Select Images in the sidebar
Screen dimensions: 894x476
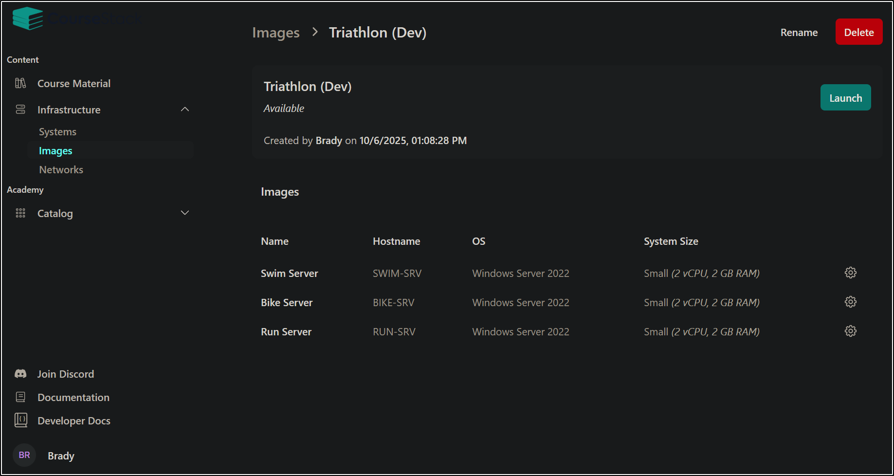tap(55, 151)
